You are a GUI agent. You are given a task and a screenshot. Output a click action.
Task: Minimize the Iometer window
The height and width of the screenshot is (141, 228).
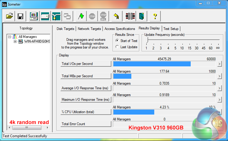point(200,3)
